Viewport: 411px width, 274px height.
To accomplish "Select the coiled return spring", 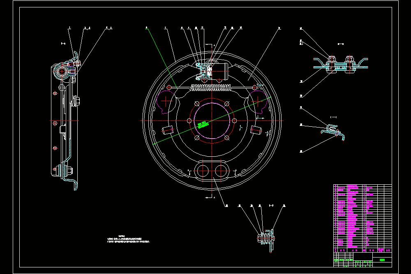I will coord(211,88).
